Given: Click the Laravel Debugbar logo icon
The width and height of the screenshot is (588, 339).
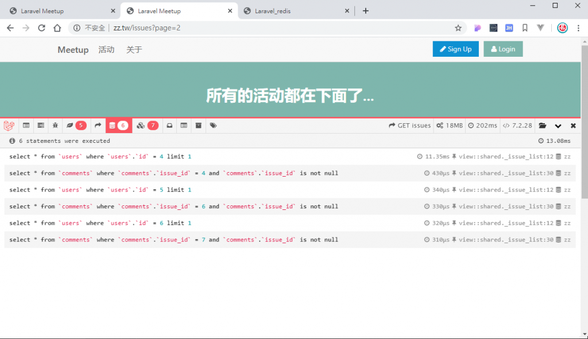Looking at the screenshot, I should click(x=9, y=126).
